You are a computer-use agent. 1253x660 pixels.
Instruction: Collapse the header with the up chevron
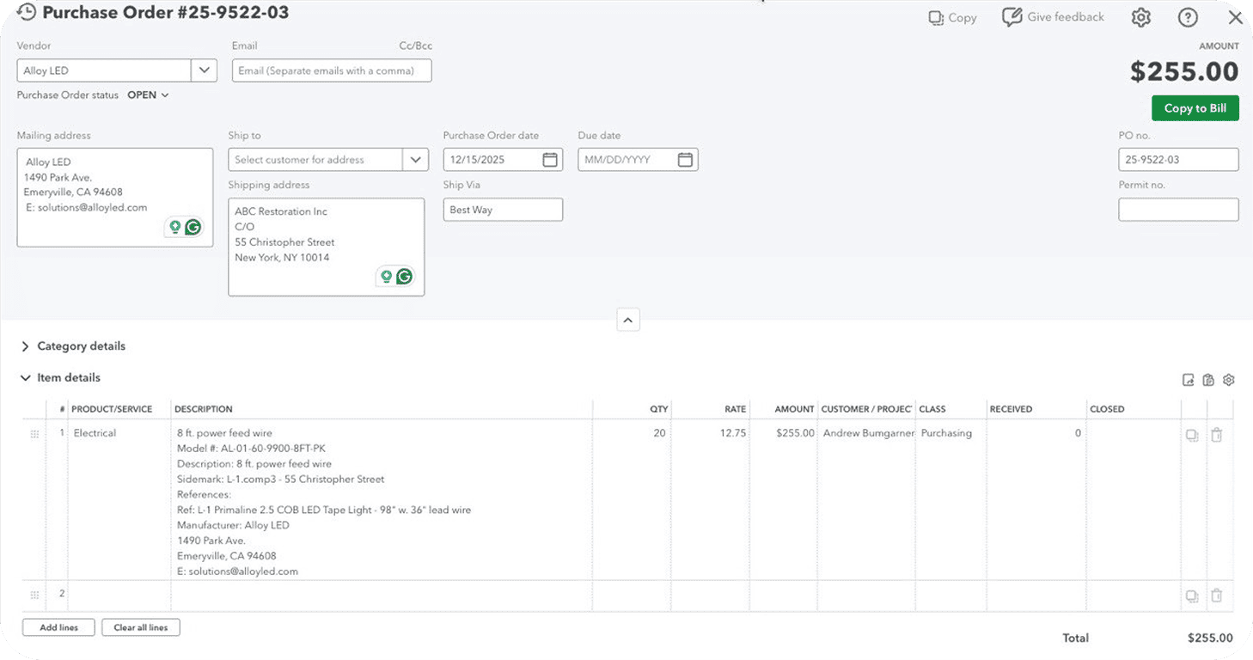tap(628, 321)
